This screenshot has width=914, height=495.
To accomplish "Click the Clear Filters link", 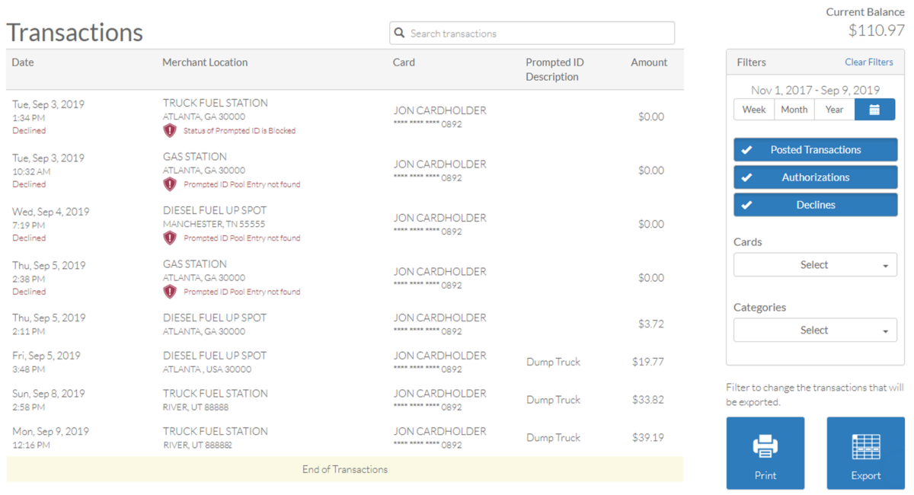I will pyautogui.click(x=869, y=62).
